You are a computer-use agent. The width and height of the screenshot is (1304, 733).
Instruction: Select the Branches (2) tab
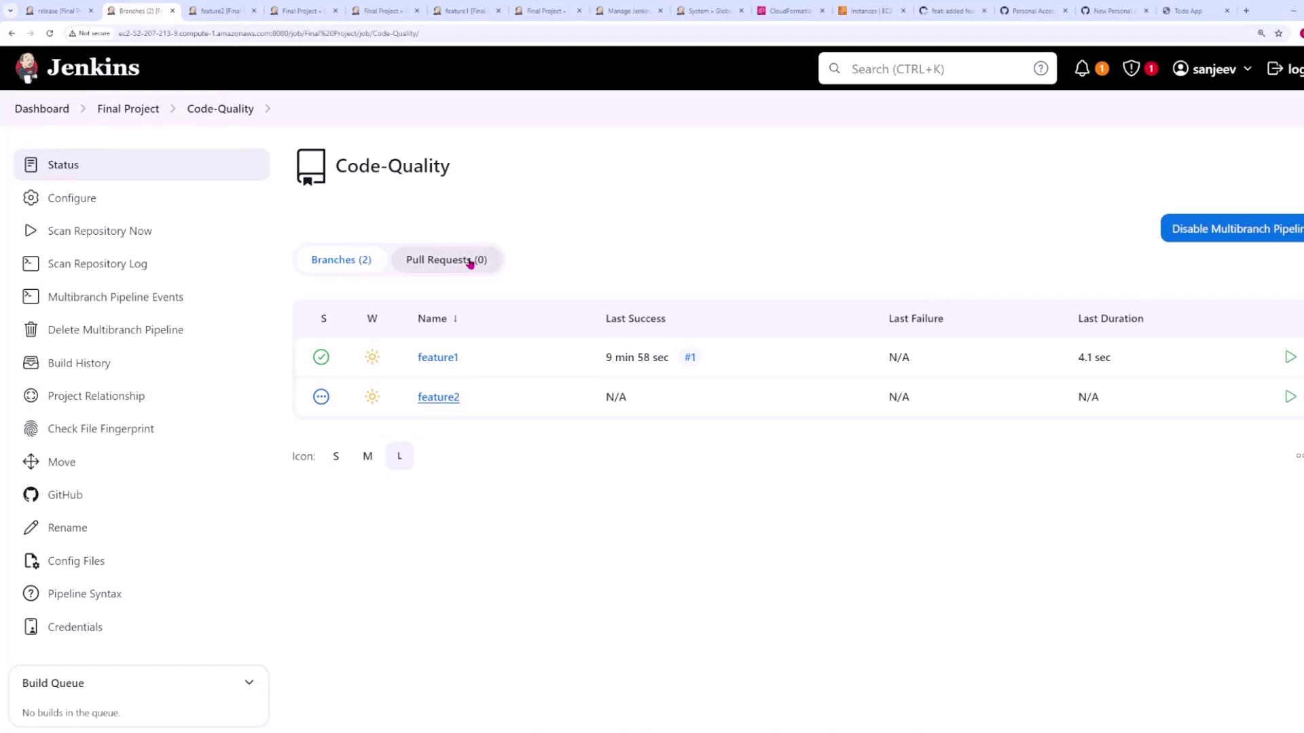tap(341, 260)
